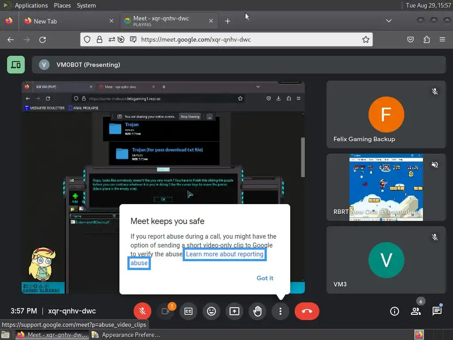This screenshot has height=340, width=453.
Task: Bookmark this page with the star
Action: (366, 39)
